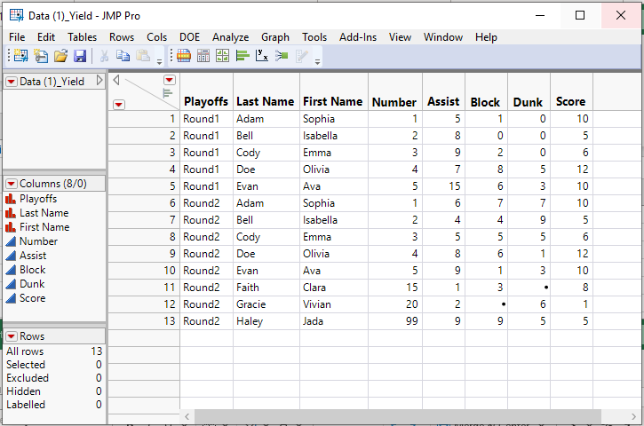Image resolution: width=644 pixels, height=426 pixels.
Task: Select Last Name in the Columns list
Action: click(44, 213)
